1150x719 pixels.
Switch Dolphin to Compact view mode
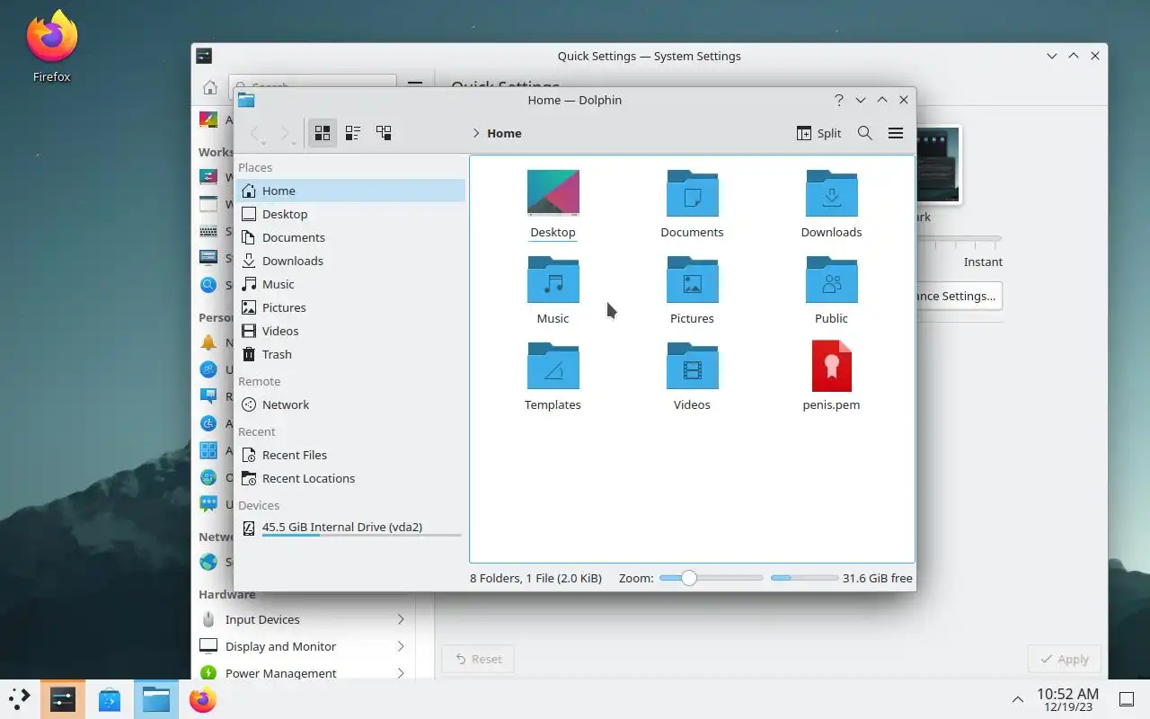(x=353, y=133)
